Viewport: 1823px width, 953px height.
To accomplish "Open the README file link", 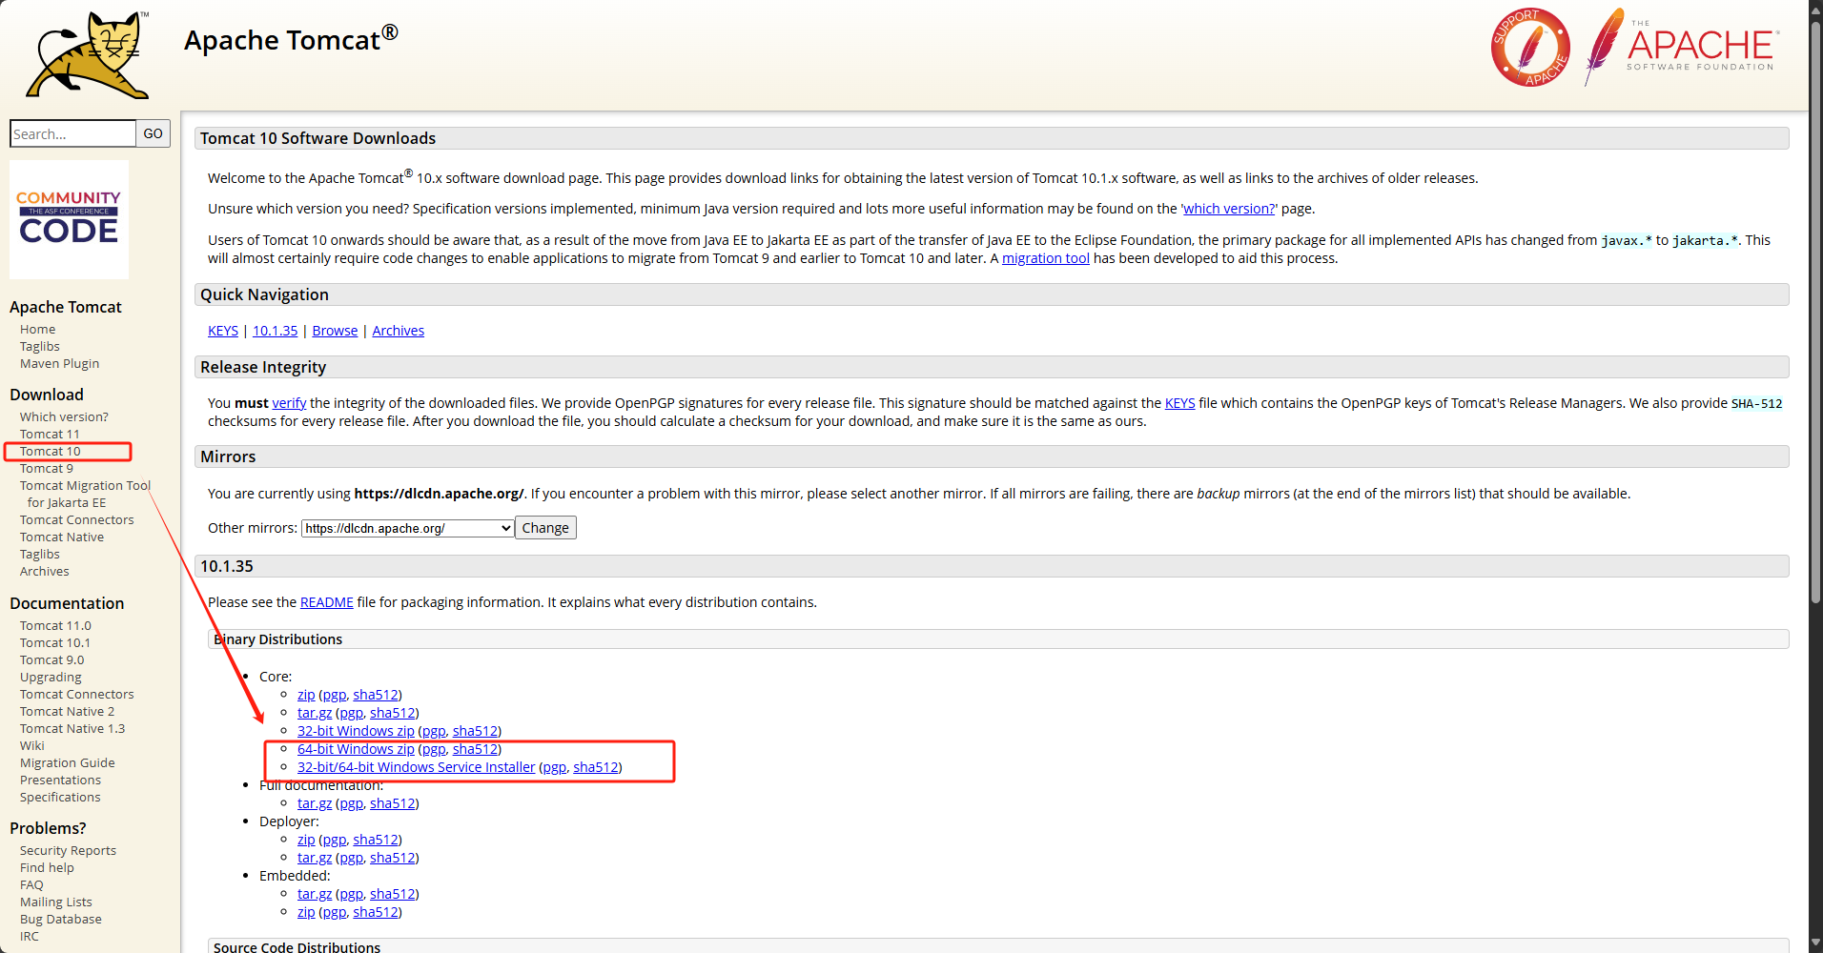I will tap(326, 602).
